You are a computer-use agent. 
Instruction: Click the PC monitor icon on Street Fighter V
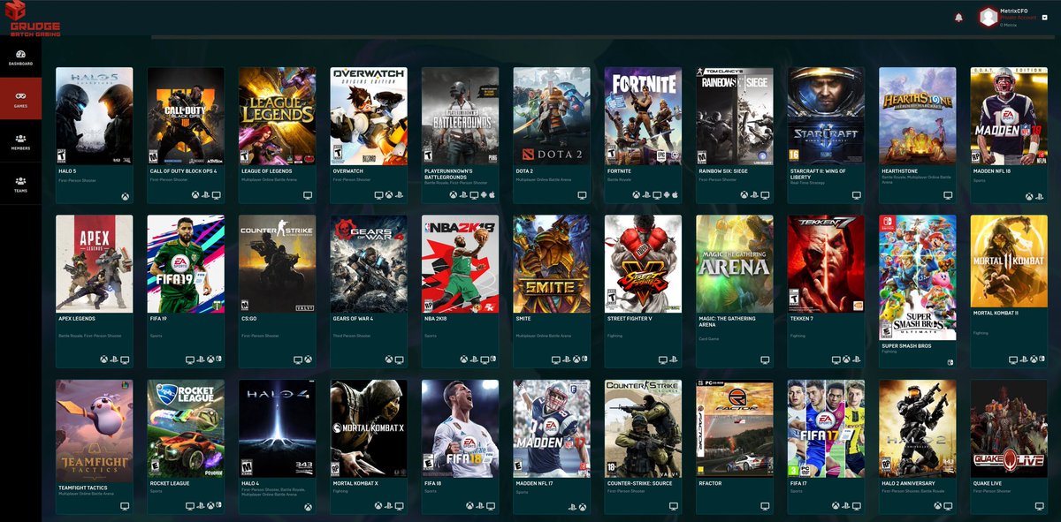tap(663, 360)
